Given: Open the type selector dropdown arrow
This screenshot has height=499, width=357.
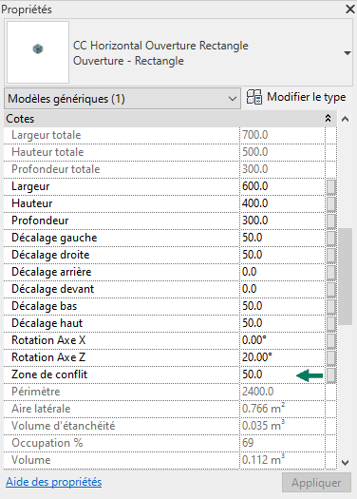Looking at the screenshot, I should pyautogui.click(x=348, y=53).
